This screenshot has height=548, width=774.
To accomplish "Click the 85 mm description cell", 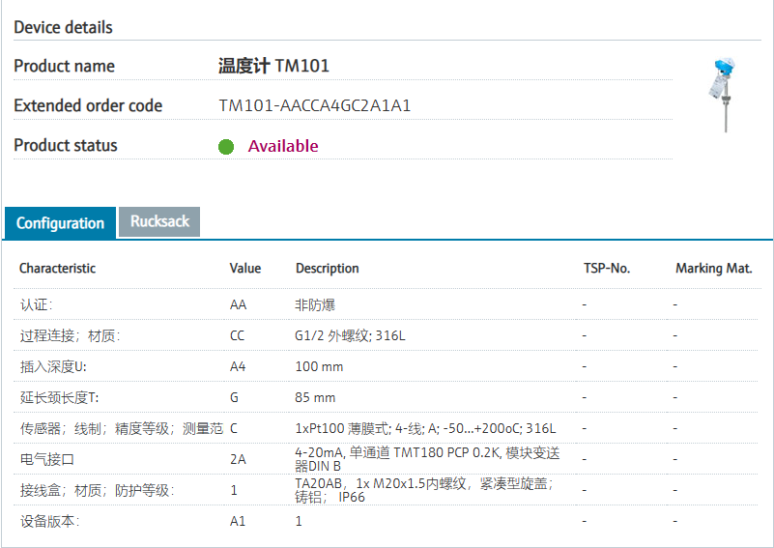I will coord(315,397).
